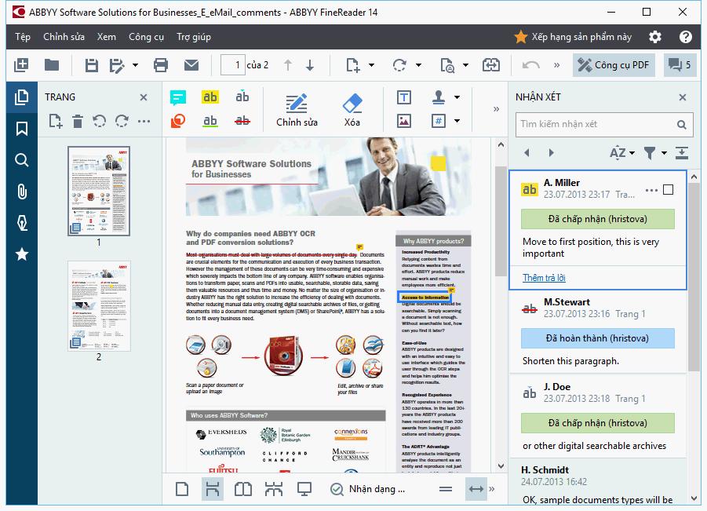
Task: Click the add pages icon in main toolbar
Action: pyautogui.click(x=352, y=65)
